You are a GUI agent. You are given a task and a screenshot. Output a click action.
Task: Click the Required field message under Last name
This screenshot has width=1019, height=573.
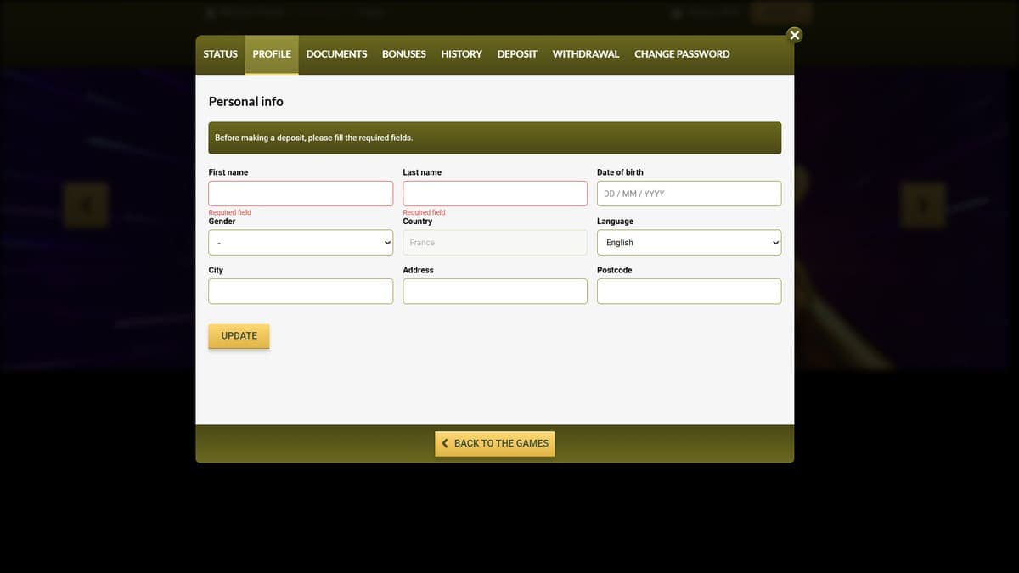click(424, 212)
